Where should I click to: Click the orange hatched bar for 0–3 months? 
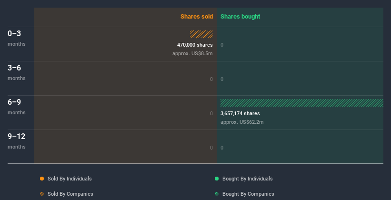pyautogui.click(x=201, y=34)
